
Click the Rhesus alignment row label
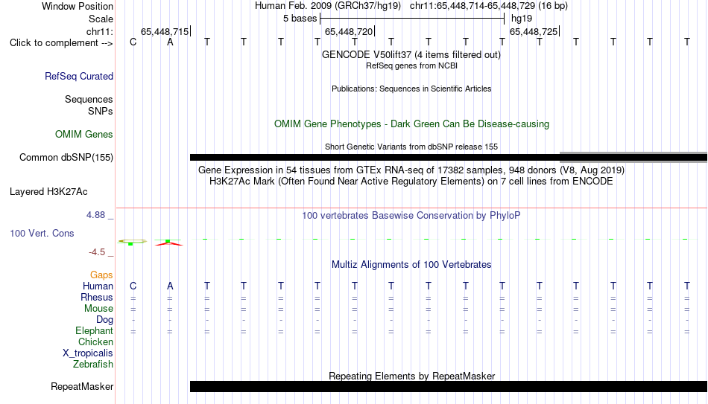pyautogui.click(x=97, y=297)
